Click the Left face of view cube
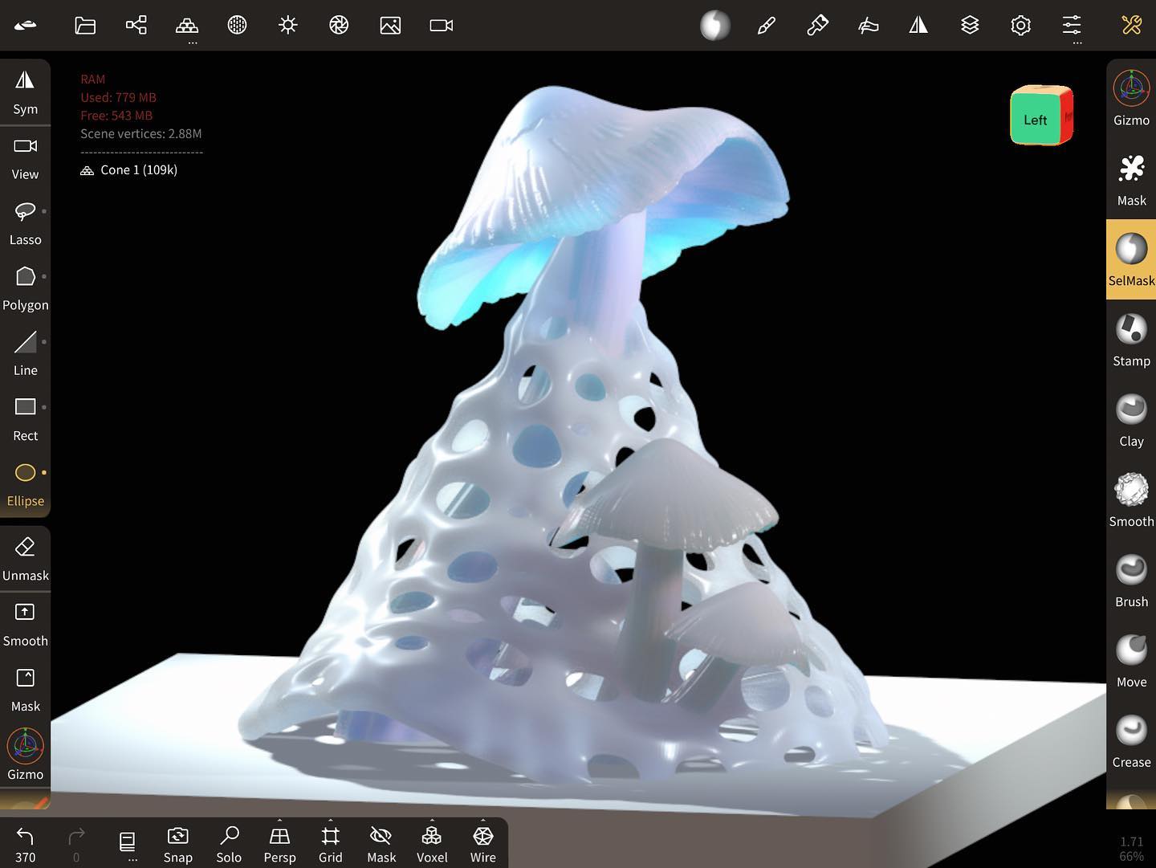Viewport: 1156px width, 868px height. click(x=1035, y=120)
